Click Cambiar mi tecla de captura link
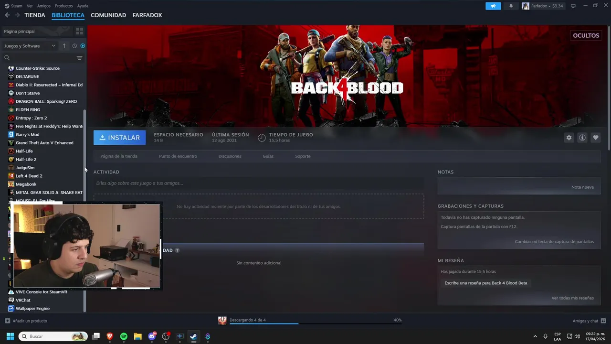 pyautogui.click(x=554, y=242)
